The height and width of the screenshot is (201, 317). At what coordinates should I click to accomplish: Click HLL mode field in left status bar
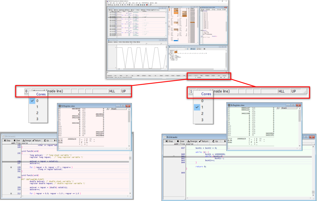point(112,91)
